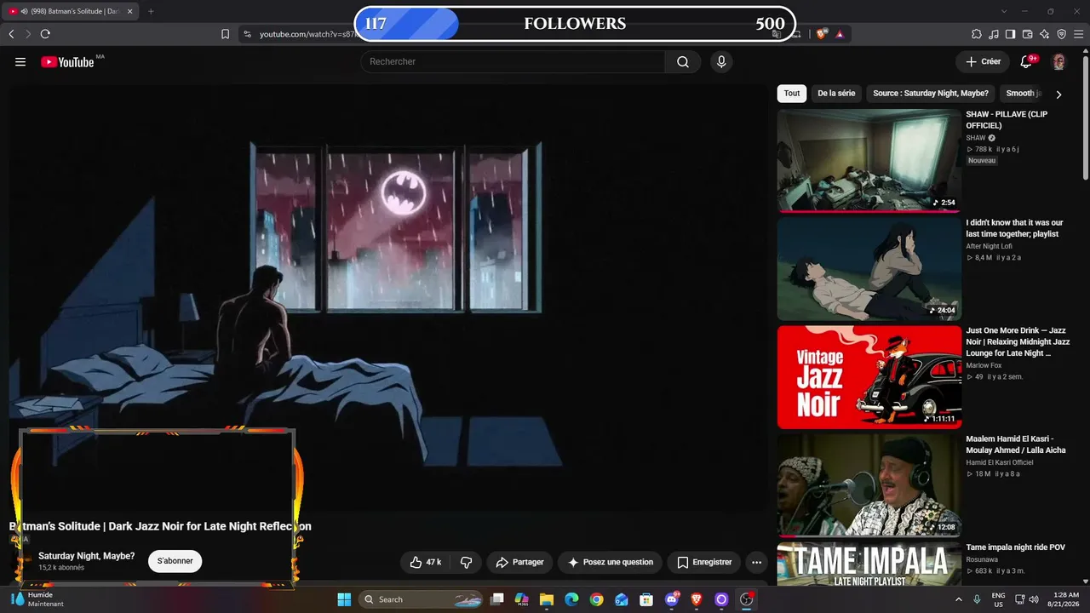Launch Microsoft Edge from the taskbar
Image resolution: width=1090 pixels, height=613 pixels.
[x=571, y=599]
